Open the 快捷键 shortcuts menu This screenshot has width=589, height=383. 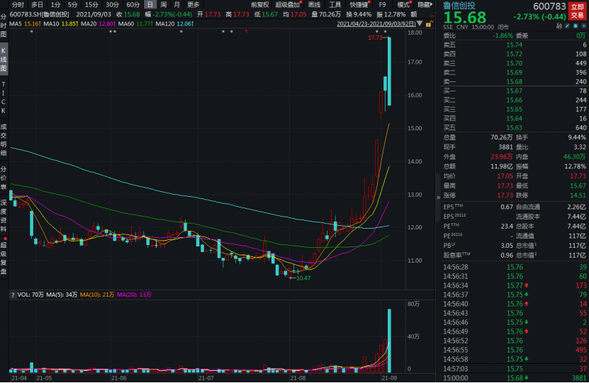[359, 4]
